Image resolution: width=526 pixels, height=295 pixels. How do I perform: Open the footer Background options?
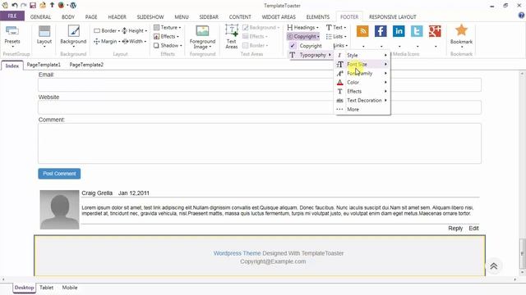[x=73, y=36]
